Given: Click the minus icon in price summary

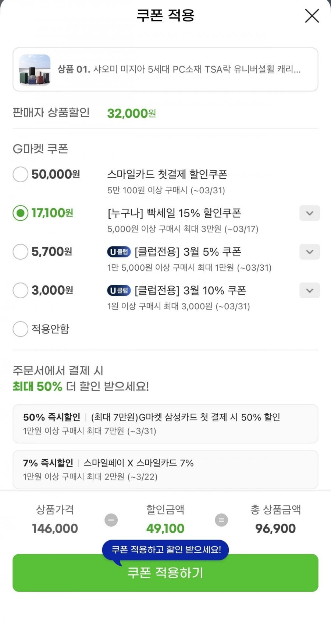Looking at the screenshot, I should tap(111, 520).
